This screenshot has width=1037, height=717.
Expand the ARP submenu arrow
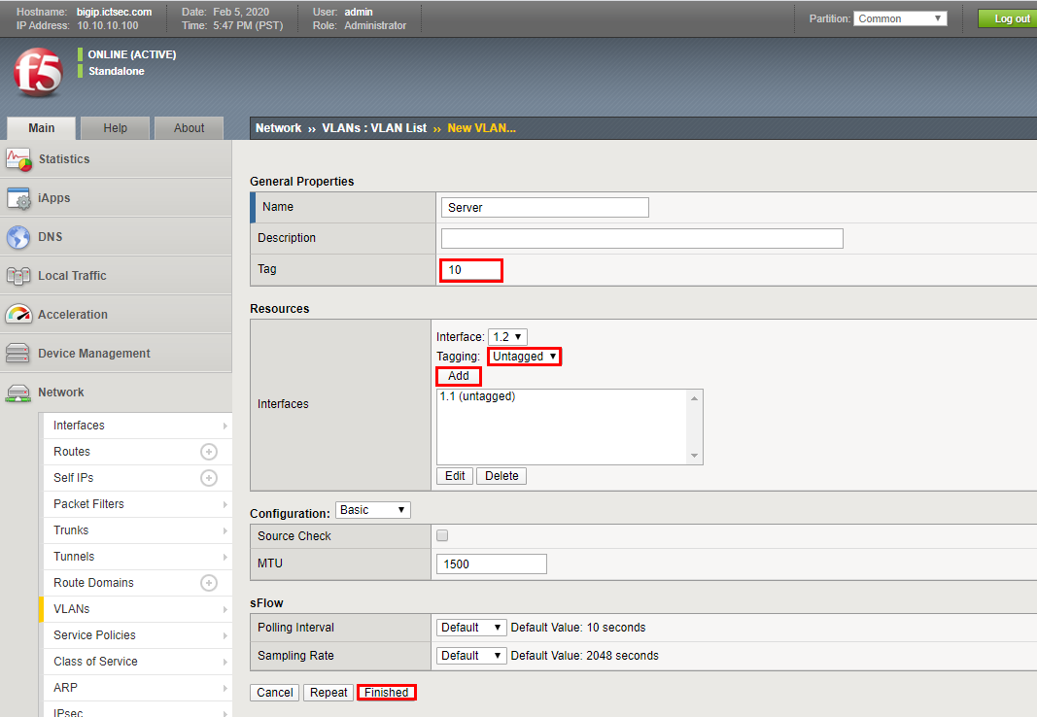click(225, 689)
